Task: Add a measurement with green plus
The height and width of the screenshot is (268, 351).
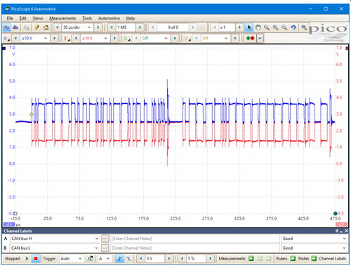Action: (x=251, y=259)
